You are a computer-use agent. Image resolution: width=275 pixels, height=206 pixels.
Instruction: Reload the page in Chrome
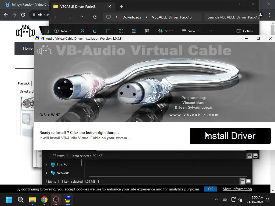23,15
